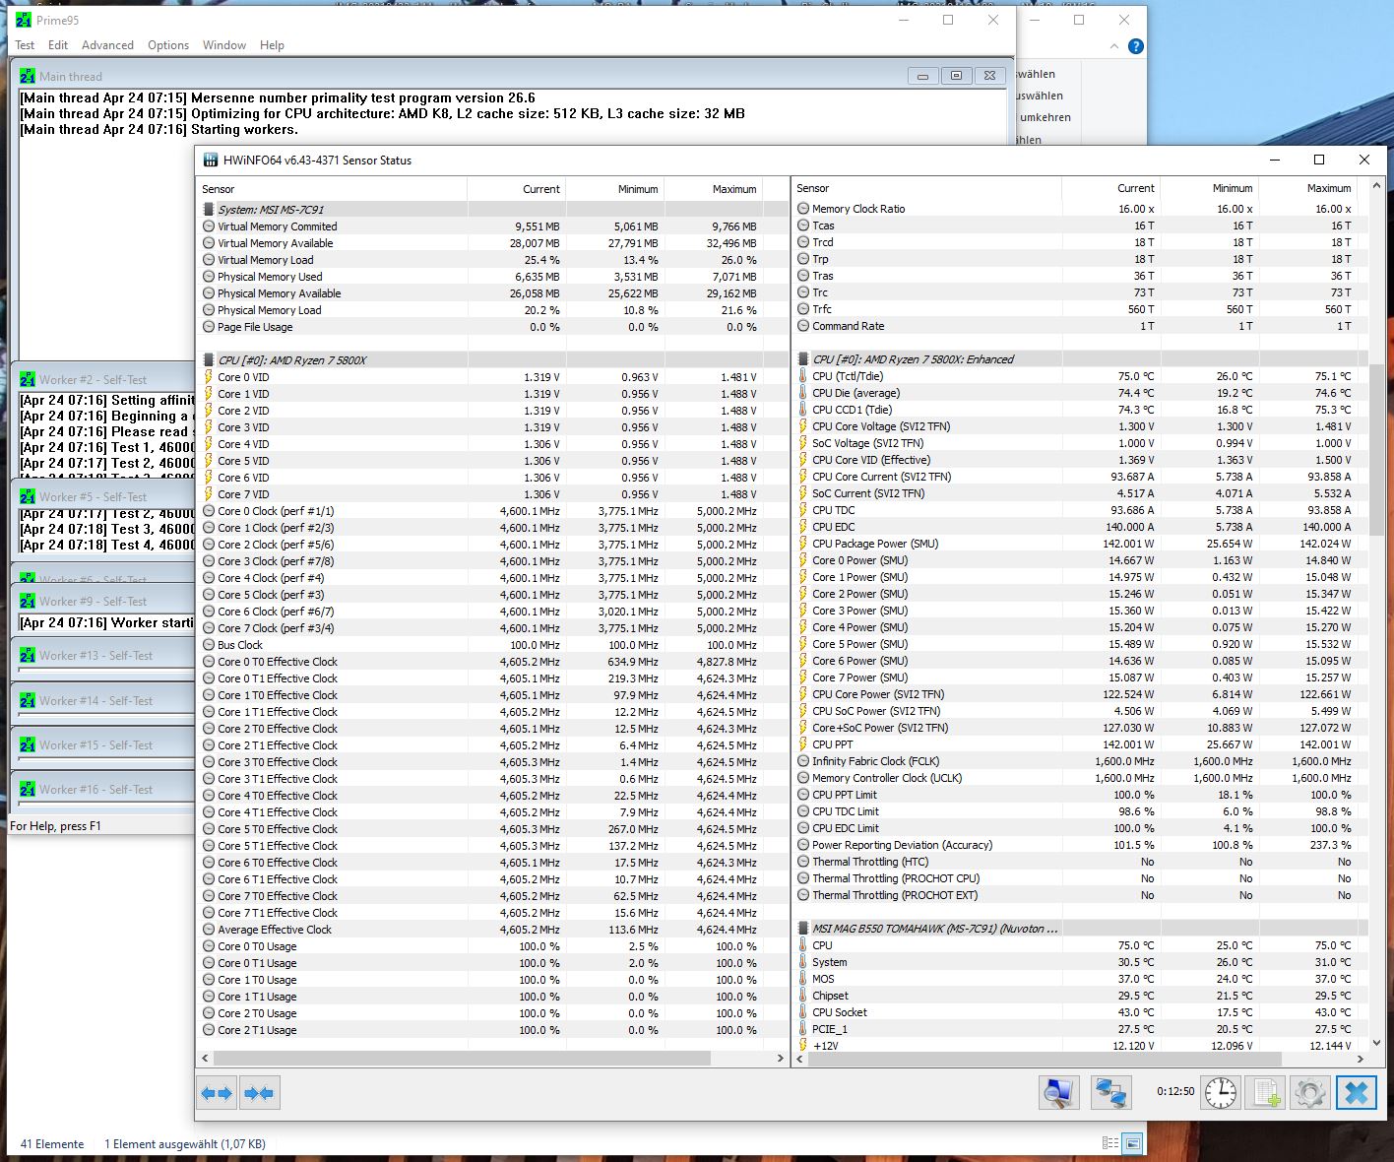The width and height of the screenshot is (1394, 1162).
Task: Select the Power Reporting Deviation (Accuracy) row
Action: tap(1080, 845)
